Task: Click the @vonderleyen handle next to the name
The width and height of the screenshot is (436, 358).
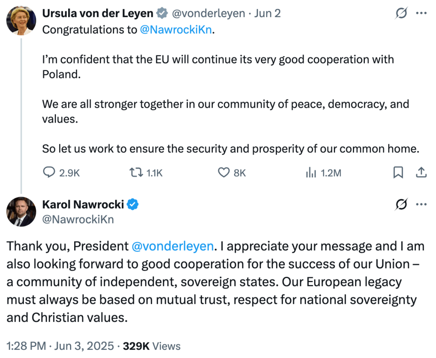Action: 208,14
